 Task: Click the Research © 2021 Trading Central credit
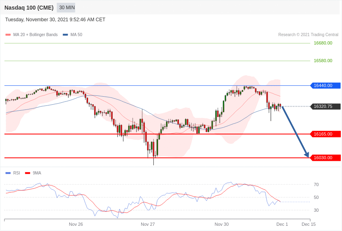pos(308,34)
